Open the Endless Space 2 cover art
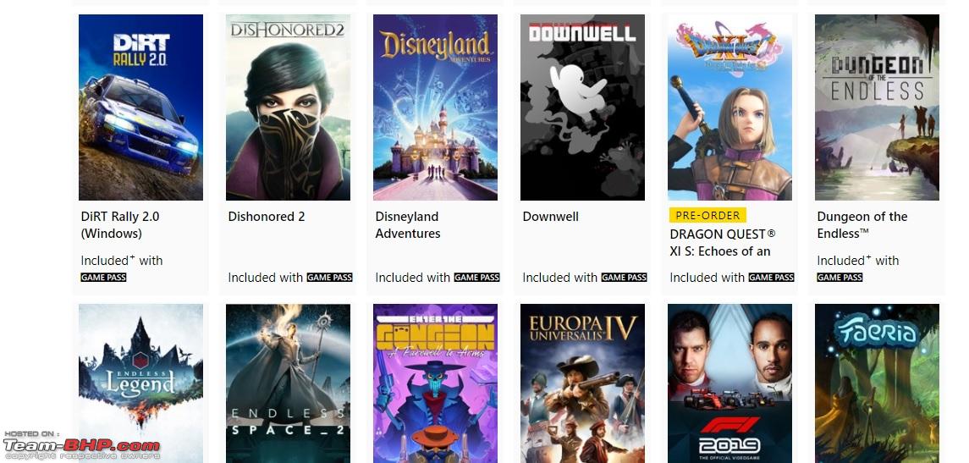 [288, 383]
